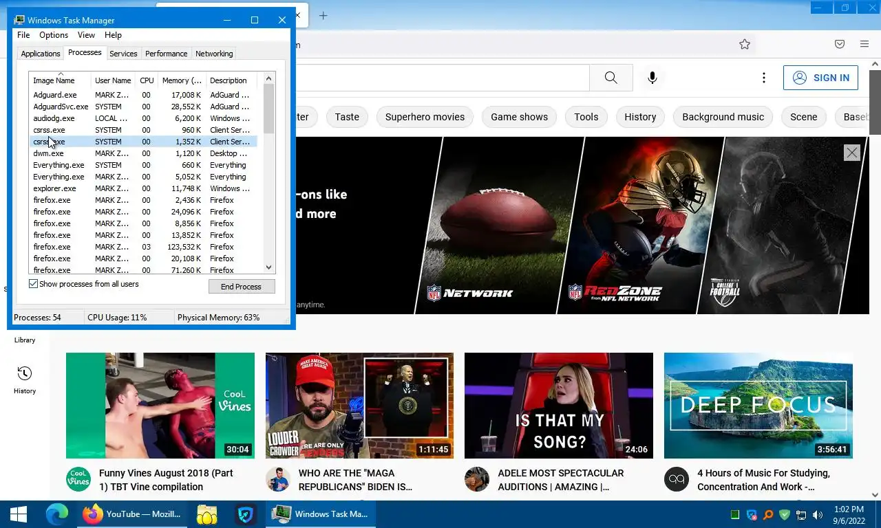Open channel avatar beside Adele auditions video

(476, 479)
